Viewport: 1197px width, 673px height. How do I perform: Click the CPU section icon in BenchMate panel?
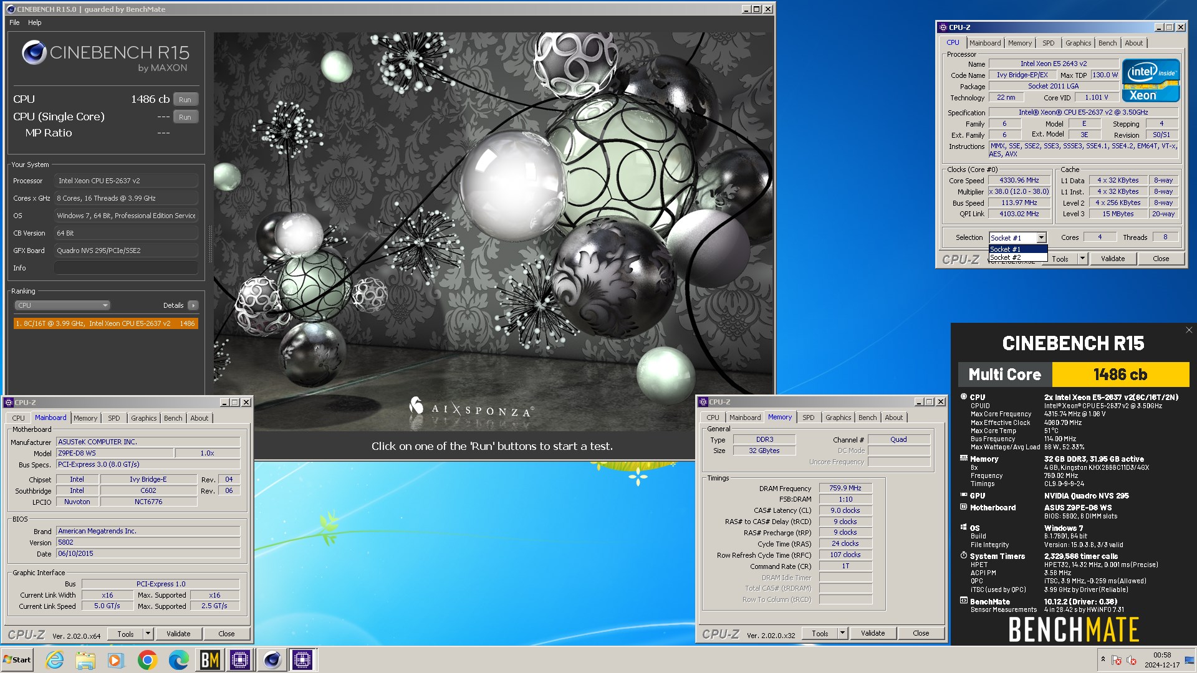[964, 397]
